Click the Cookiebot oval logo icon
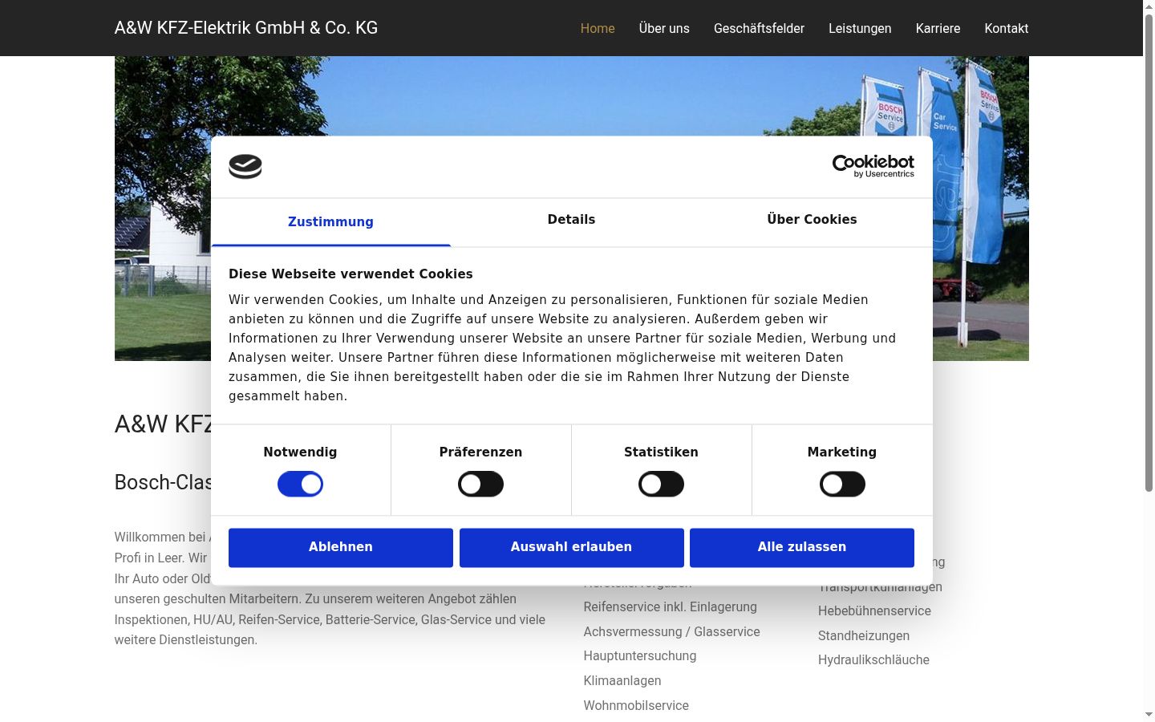Viewport: 1155px width, 722px height. 245,166
